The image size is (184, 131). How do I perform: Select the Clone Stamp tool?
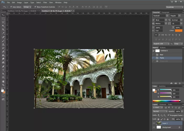point(3,45)
